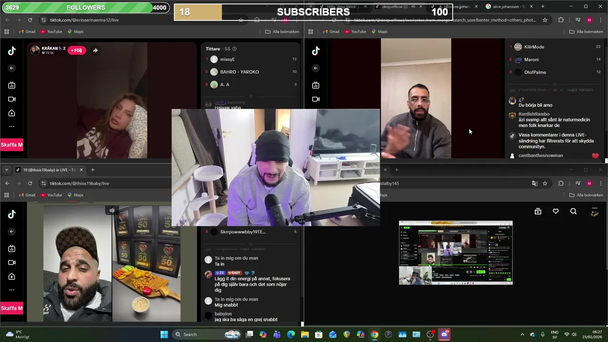Open new tab in desp.official window
The height and width of the screenshot is (342, 608).
pos(542,7)
